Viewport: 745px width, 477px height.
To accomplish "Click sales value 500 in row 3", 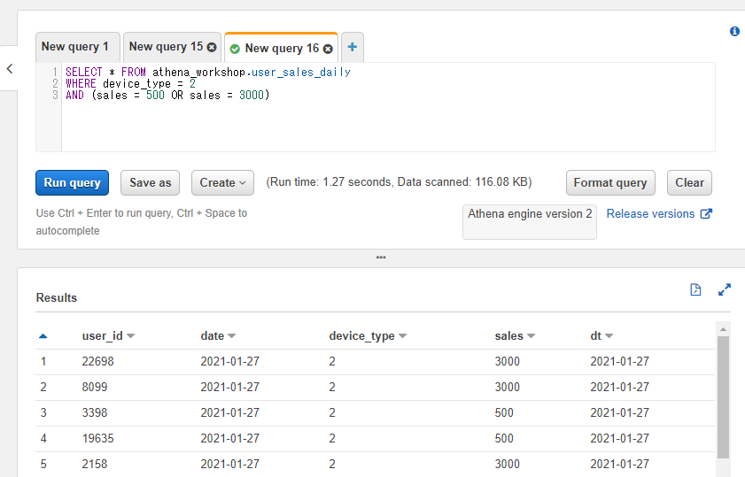I will (x=504, y=412).
